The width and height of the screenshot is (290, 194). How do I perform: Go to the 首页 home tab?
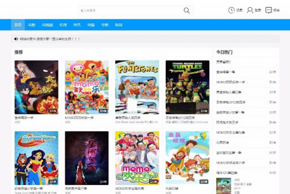click(x=18, y=25)
